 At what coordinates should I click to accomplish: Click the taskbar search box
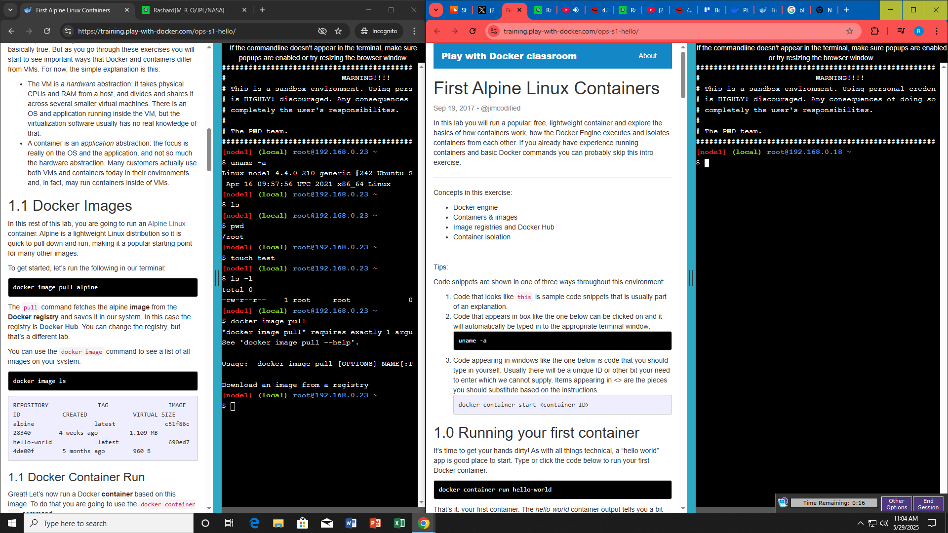coord(109,523)
